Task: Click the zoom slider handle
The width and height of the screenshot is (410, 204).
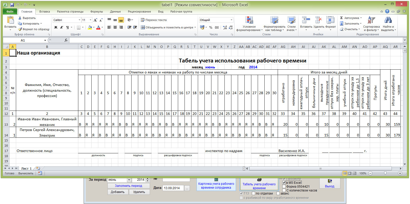Action: [385, 173]
